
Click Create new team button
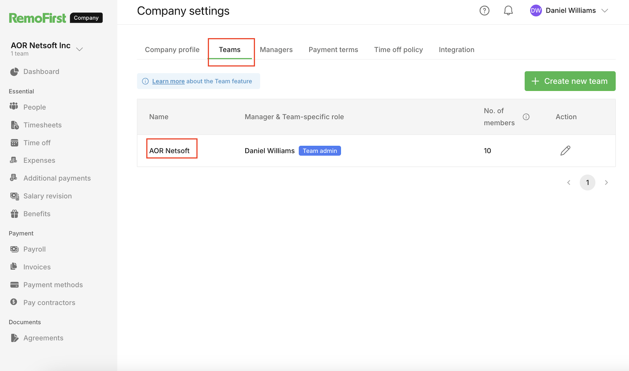(570, 81)
